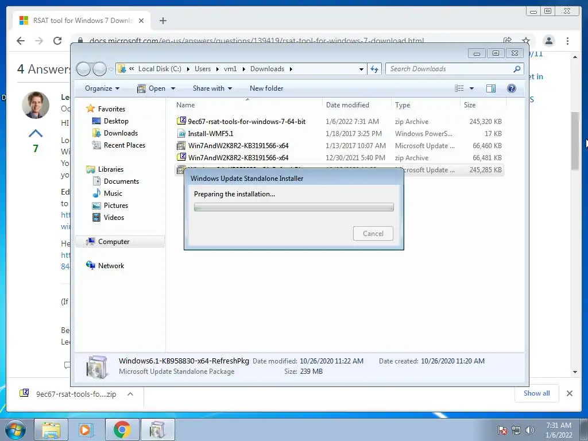Image resolution: width=588 pixels, height=441 pixels.
Task: Select the Win7AndW2K8R2-KB3191566-x64 zip archive
Action: (x=339, y=157)
